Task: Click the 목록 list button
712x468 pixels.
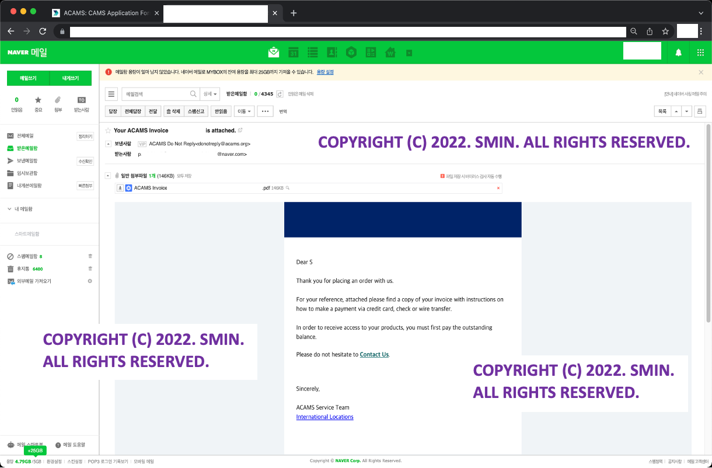Action: [x=662, y=111]
